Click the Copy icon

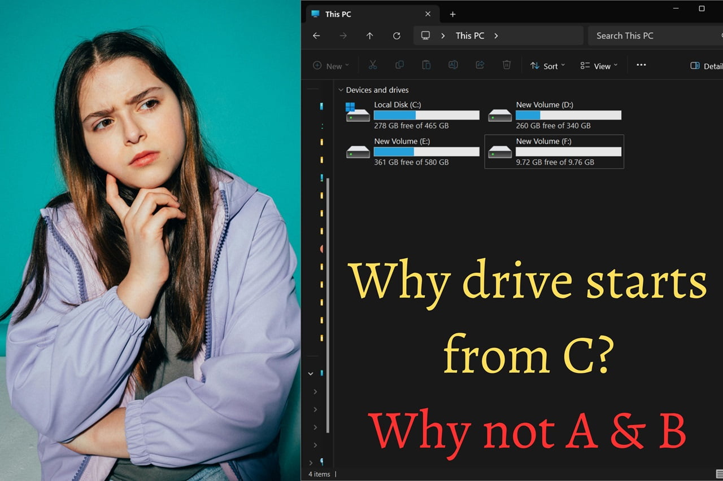point(399,65)
